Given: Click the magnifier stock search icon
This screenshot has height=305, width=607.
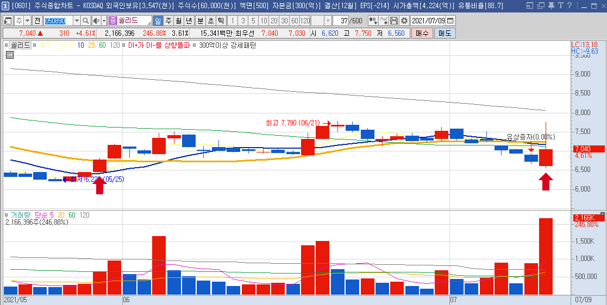Looking at the screenshot, I should coord(85,21).
